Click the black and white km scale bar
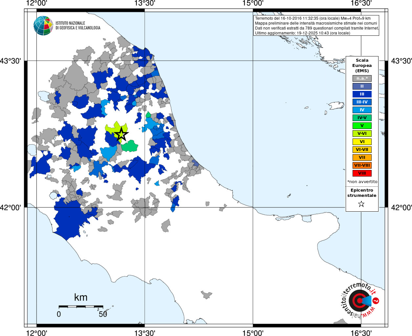The height and width of the screenshot is (336, 412). point(81,306)
